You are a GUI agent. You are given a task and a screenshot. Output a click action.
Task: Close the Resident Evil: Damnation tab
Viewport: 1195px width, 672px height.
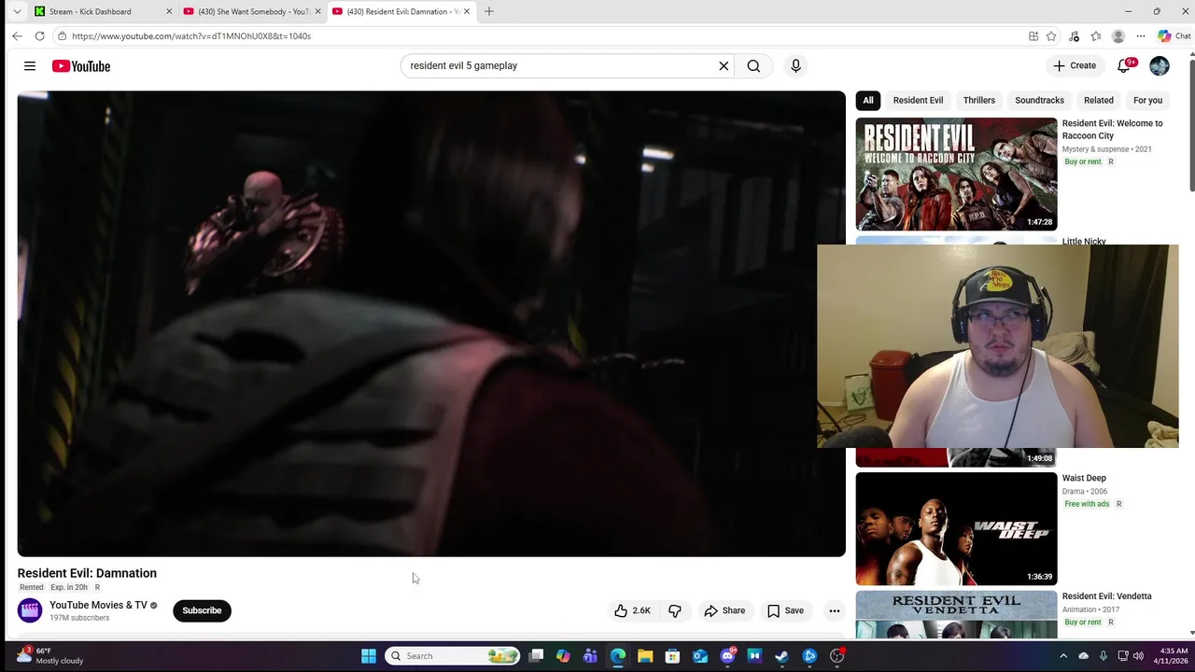pyautogui.click(x=467, y=11)
